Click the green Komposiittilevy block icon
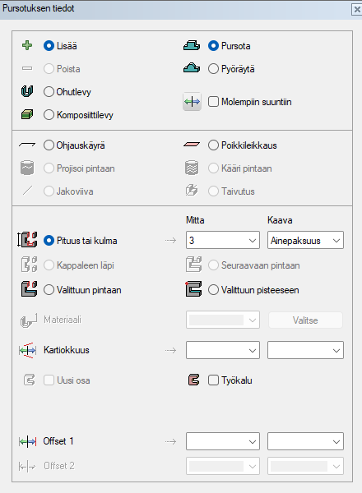The height and width of the screenshot is (493, 362). coord(27,114)
